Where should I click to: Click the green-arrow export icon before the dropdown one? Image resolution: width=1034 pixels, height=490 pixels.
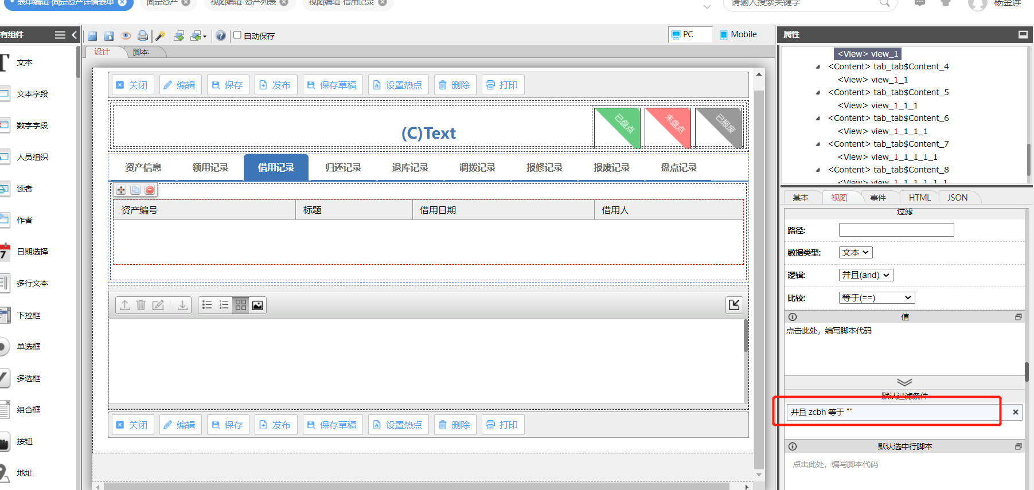tap(179, 36)
